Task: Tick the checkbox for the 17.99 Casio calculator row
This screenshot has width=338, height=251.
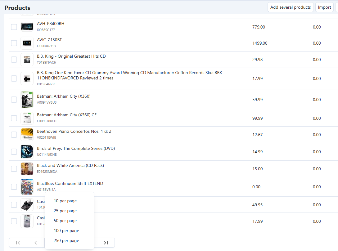Action: [14, 221]
